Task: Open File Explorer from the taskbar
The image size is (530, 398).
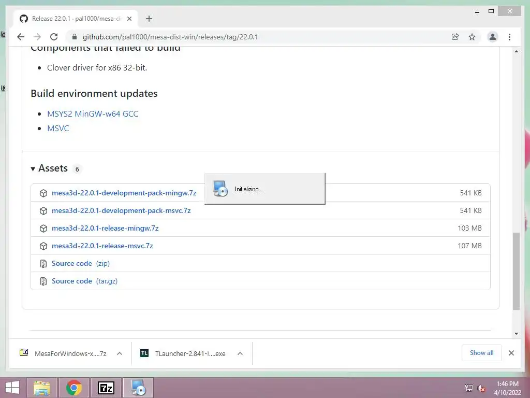Action: pos(42,388)
